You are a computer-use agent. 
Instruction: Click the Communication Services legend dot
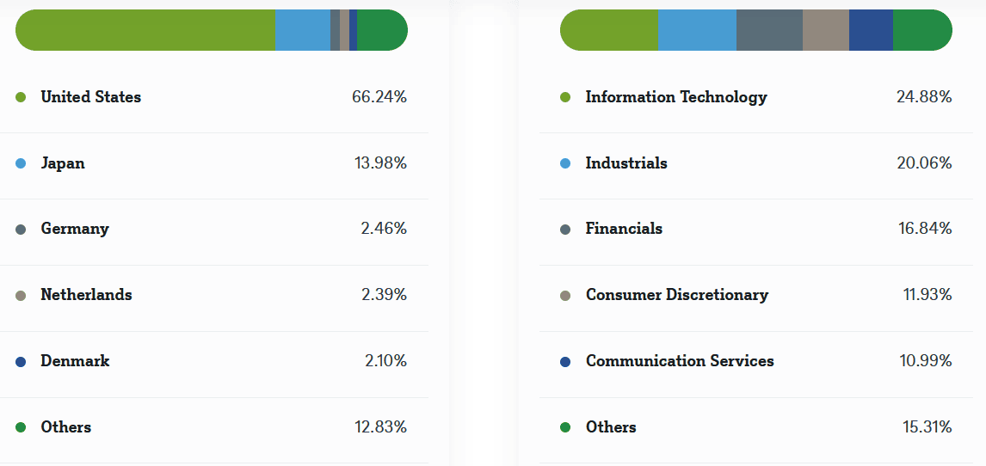[x=565, y=362]
